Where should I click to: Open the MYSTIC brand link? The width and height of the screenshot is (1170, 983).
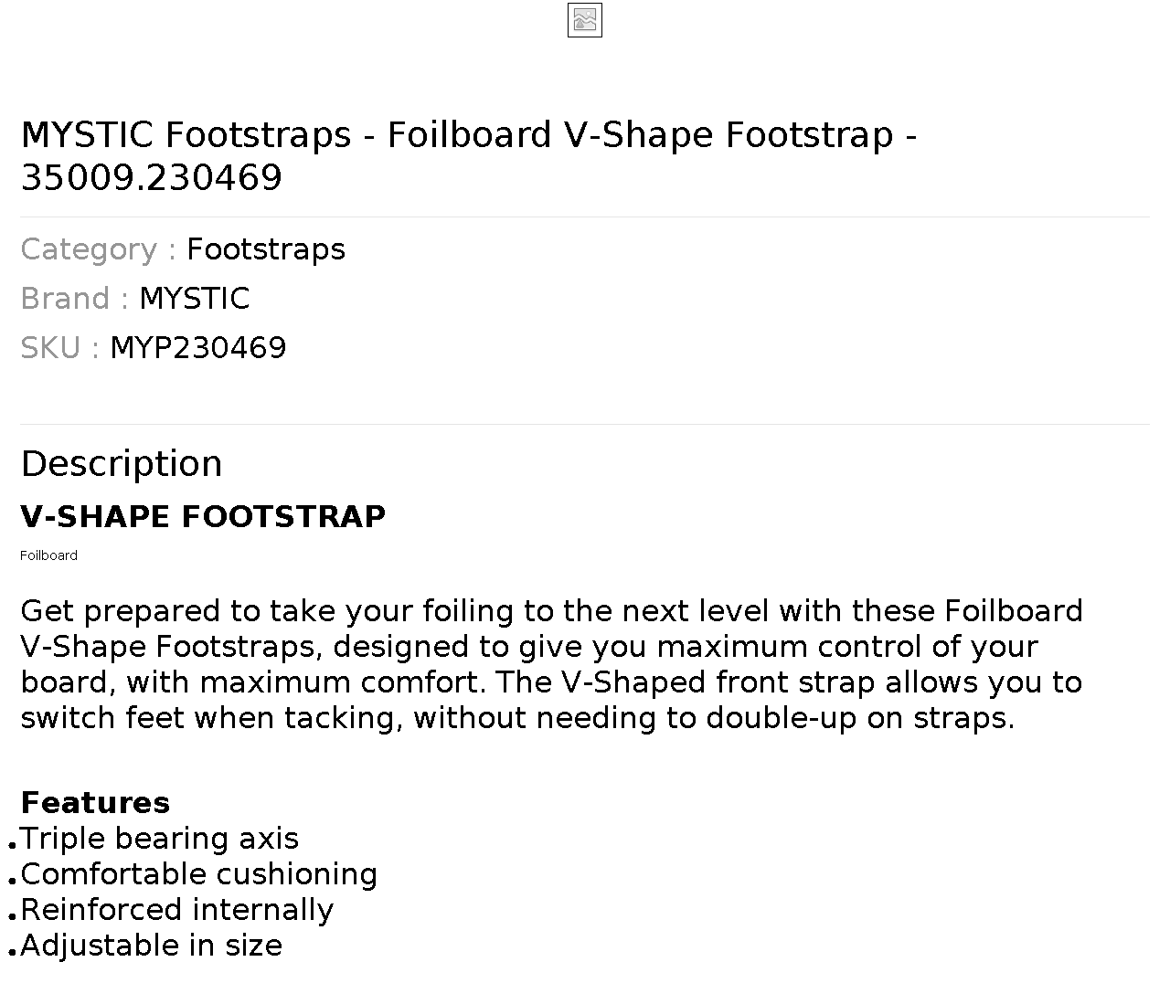point(194,298)
